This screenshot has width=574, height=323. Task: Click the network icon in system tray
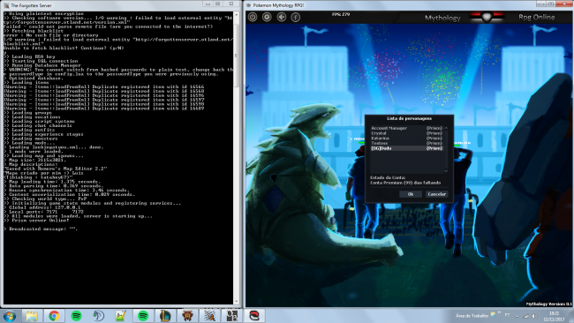pyautogui.click(x=526, y=316)
